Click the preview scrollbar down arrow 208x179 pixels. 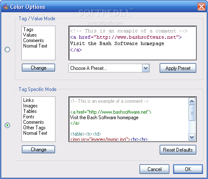coord(192,137)
